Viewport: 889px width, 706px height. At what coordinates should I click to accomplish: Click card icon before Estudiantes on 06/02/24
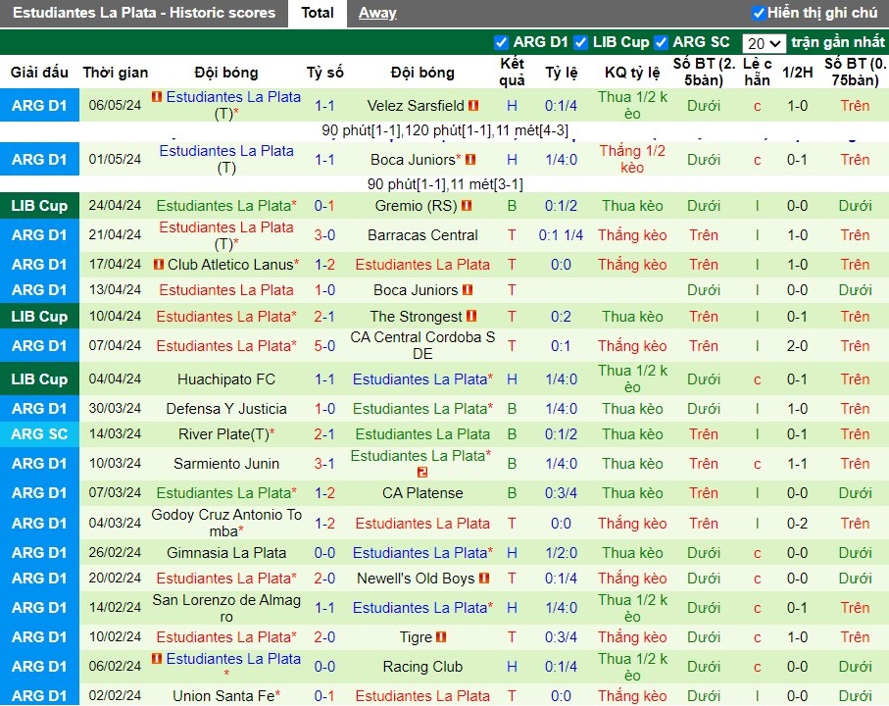157,658
